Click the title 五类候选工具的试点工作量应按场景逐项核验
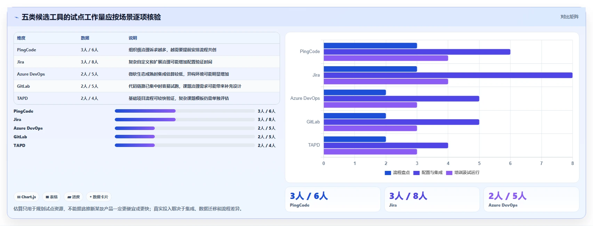Image resolution: width=593 pixels, height=226 pixels. [x=91, y=17]
